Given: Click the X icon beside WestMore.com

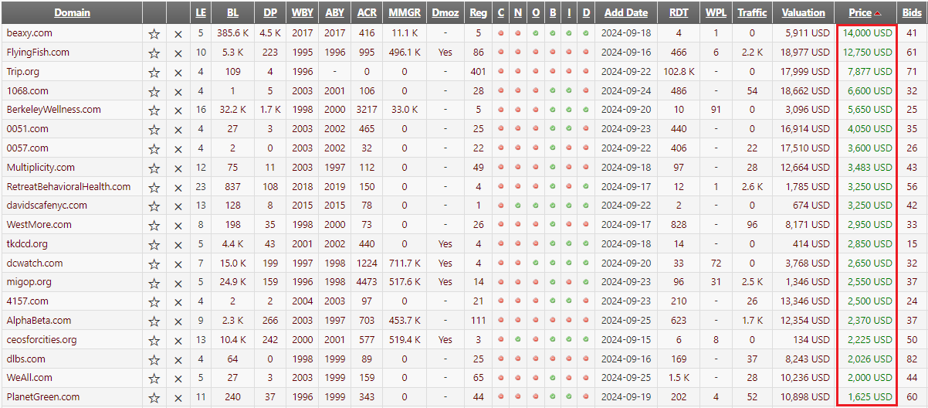Looking at the screenshot, I should click(x=178, y=225).
